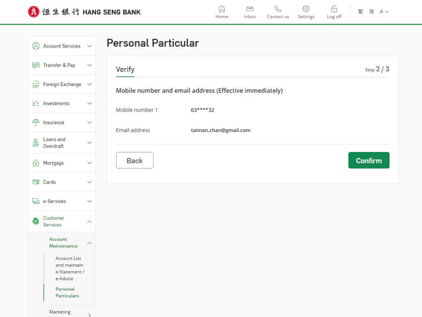Click the Mortgage house icon
The width and height of the screenshot is (422, 317).
click(36, 163)
